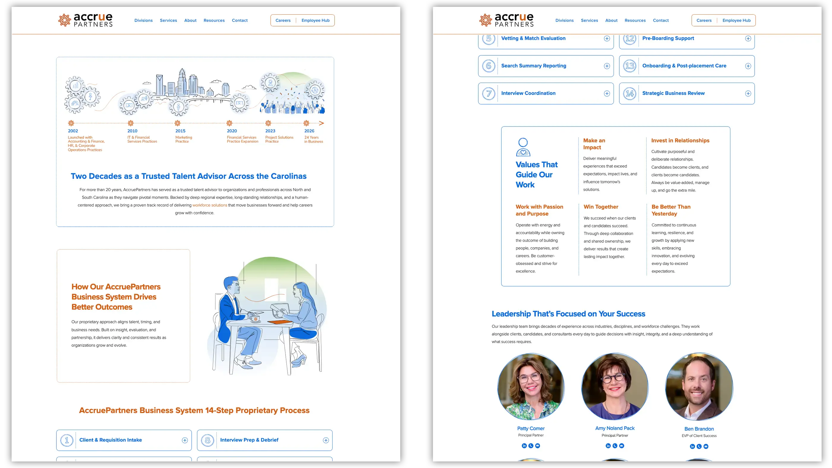The width and height of the screenshot is (832, 468).
Task: Expand the Strategic Business Review step
Action: point(748,94)
